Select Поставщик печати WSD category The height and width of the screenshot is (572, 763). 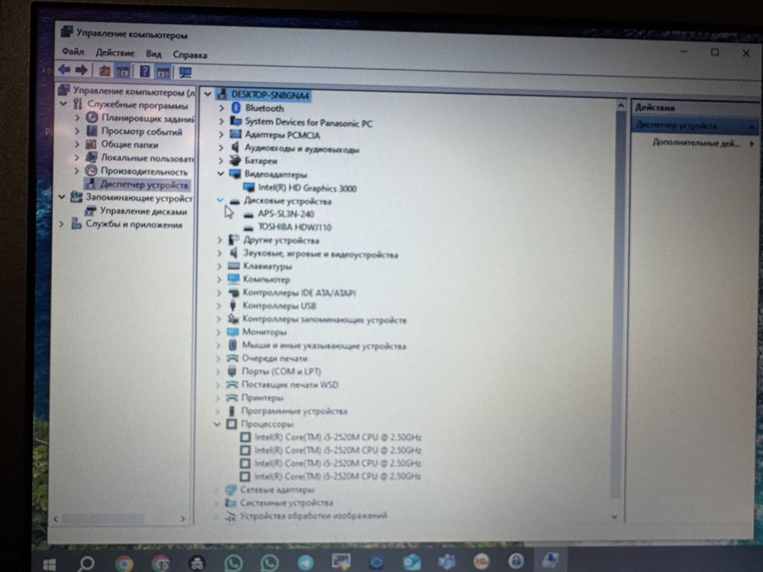(x=290, y=384)
